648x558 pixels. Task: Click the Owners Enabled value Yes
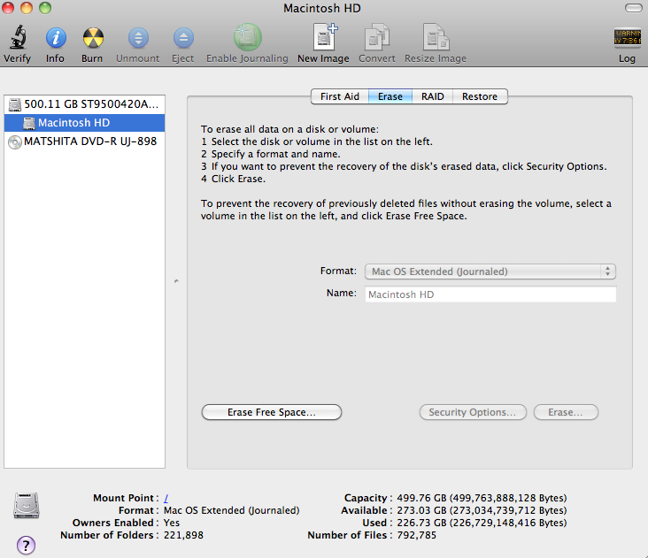[x=172, y=523]
